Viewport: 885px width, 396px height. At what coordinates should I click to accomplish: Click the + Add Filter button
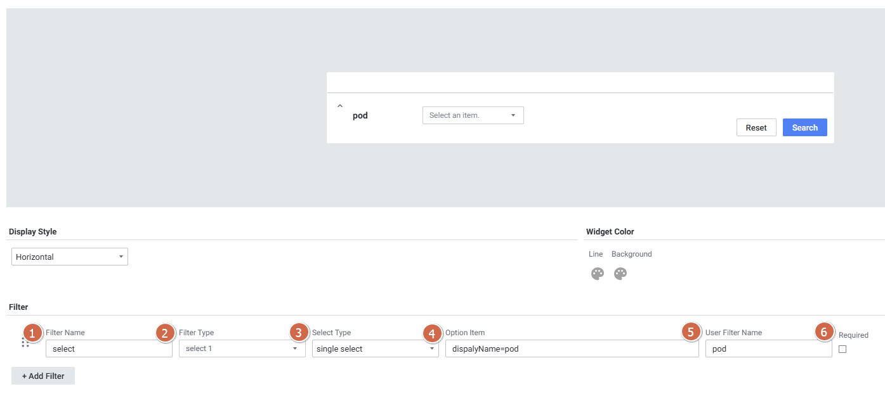43,376
